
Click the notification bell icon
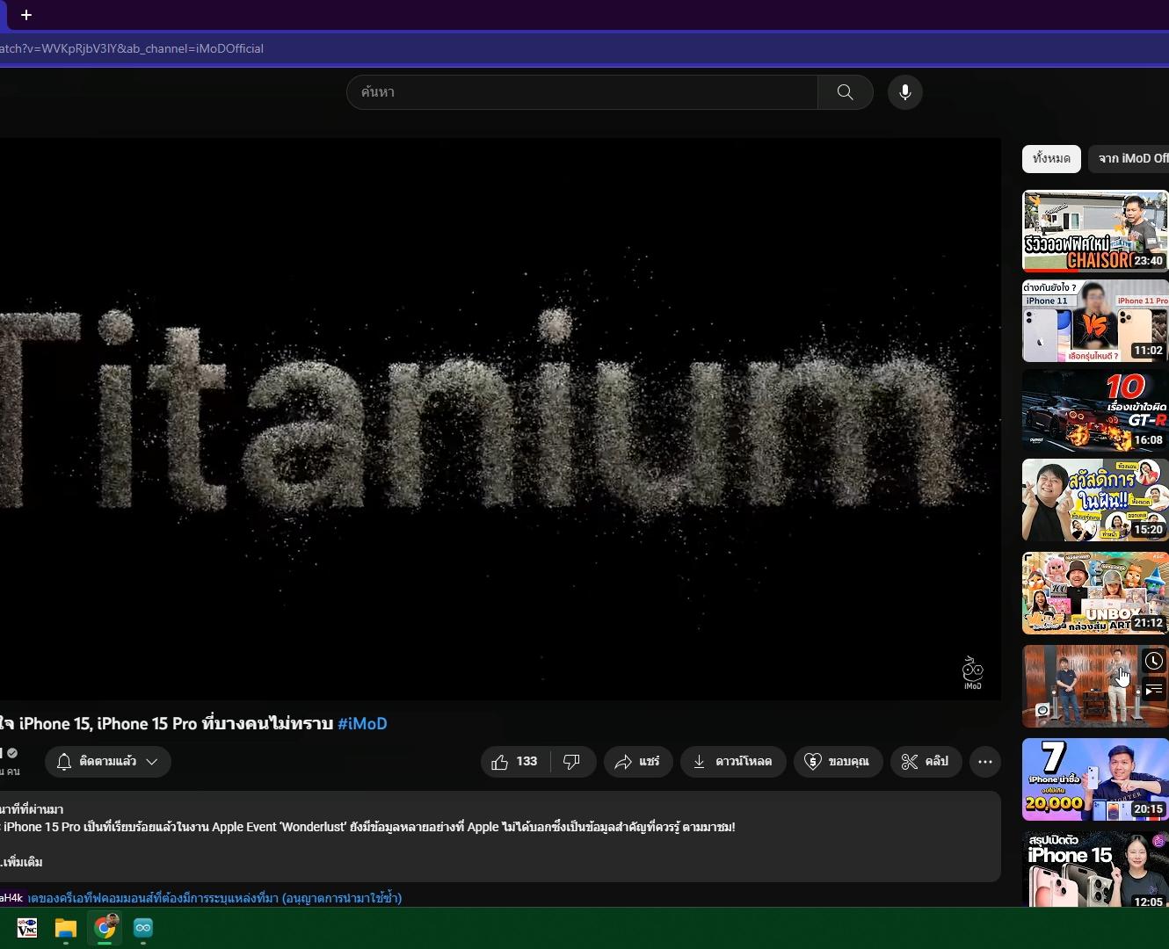click(x=64, y=762)
